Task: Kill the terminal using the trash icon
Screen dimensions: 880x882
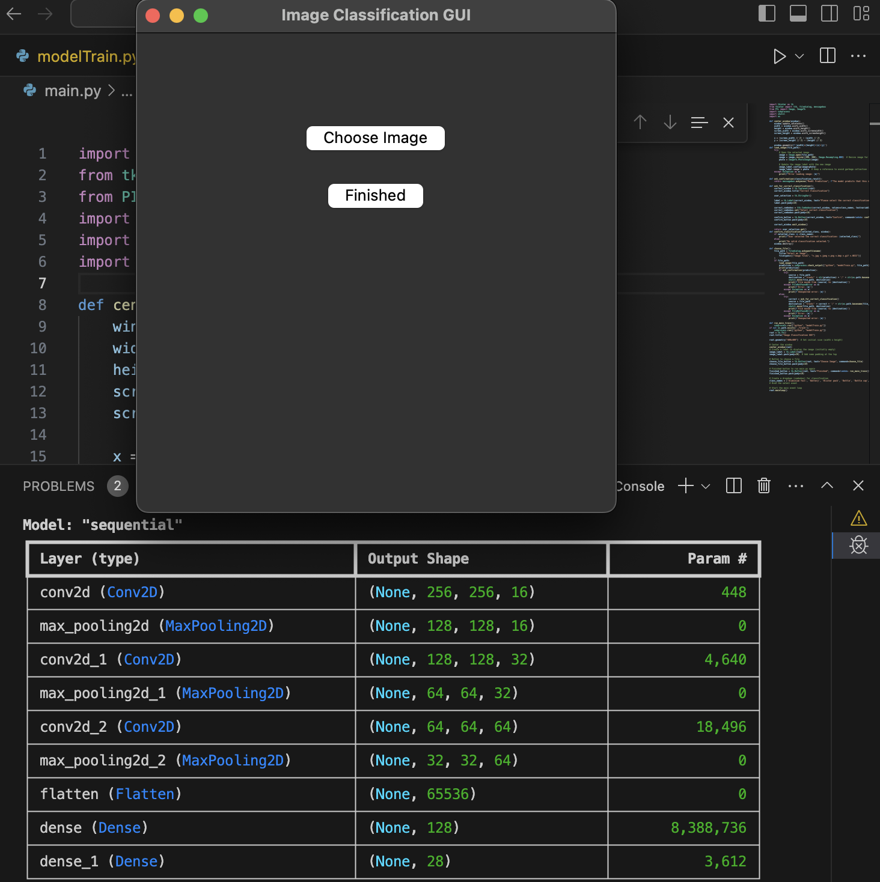Action: tap(763, 486)
